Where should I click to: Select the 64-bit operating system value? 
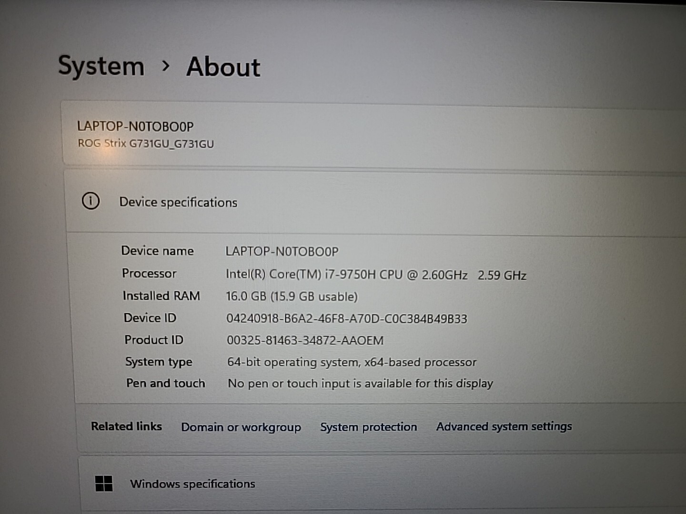[352, 362]
